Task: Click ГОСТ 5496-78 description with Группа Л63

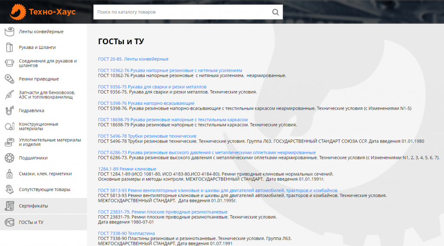Action: coord(261,141)
